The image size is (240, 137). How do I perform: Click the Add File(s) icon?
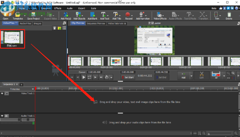click(66, 16)
